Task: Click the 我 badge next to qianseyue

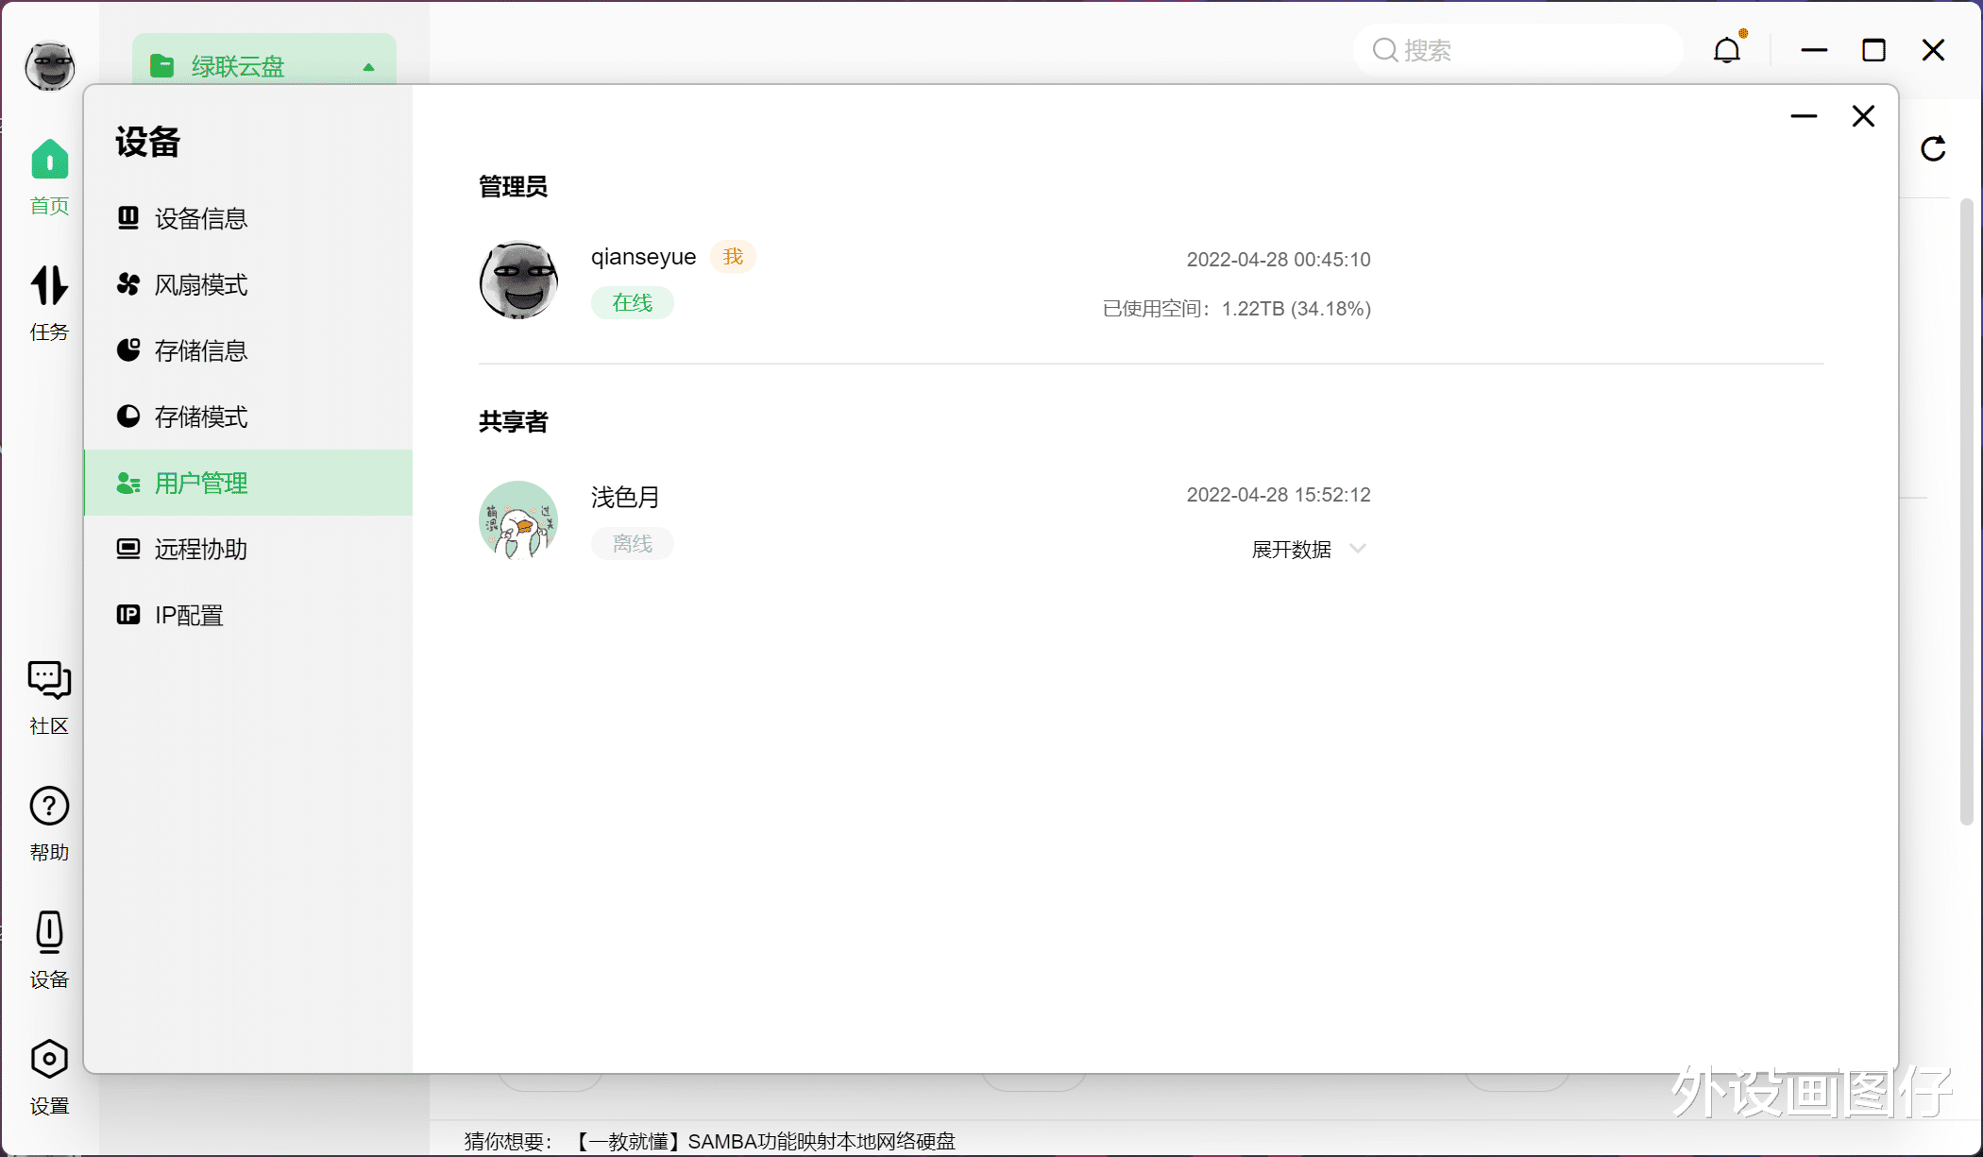Action: [733, 256]
